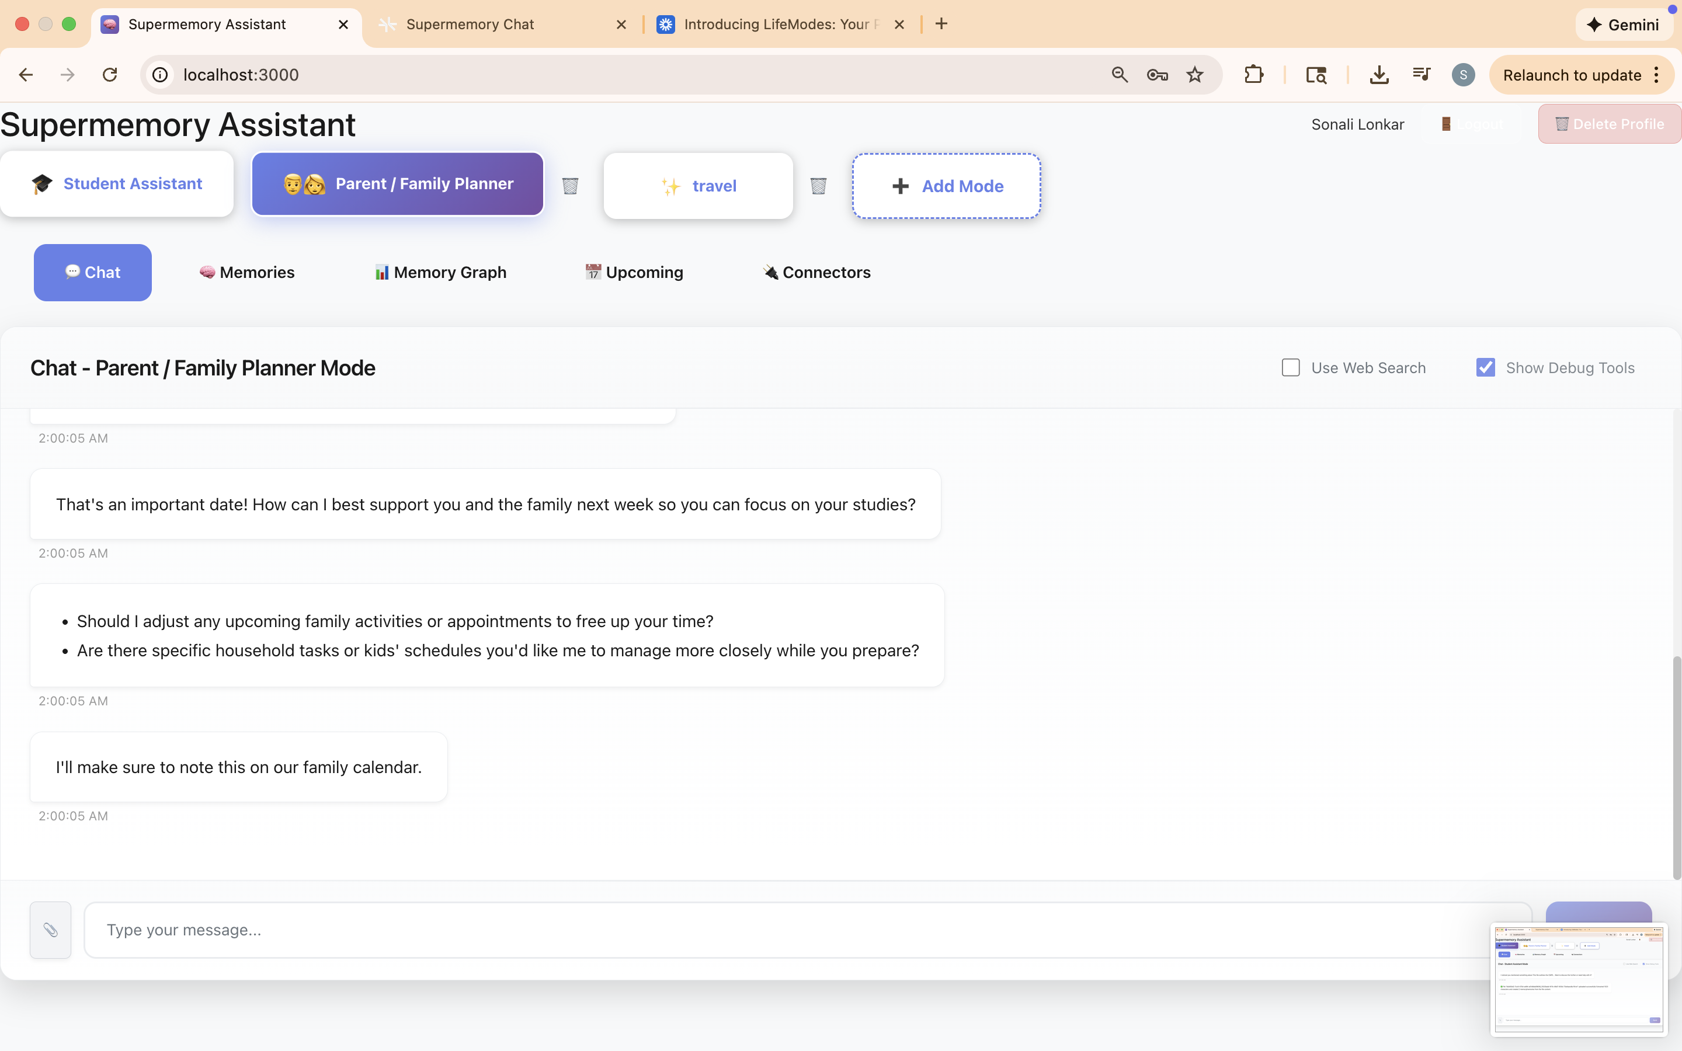Select the Student Assistant mode
The width and height of the screenshot is (1682, 1051).
pos(117,183)
